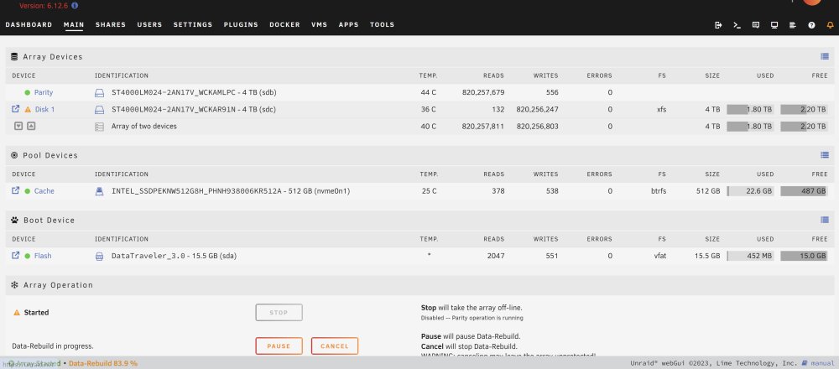Spin up all disks with up-arrow icon
The height and width of the screenshot is (369, 839).
click(31, 126)
